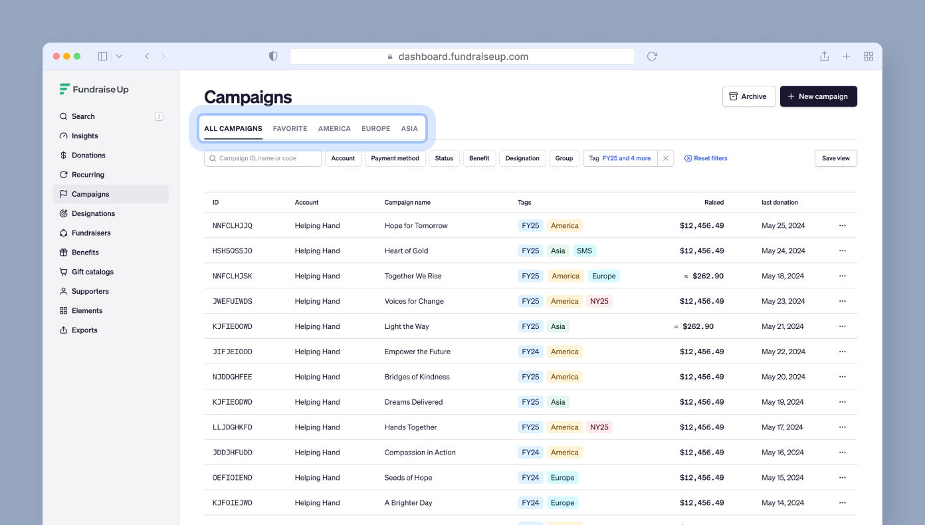This screenshot has width=925, height=525.
Task: Select Recurring in the sidebar
Action: tap(86, 174)
